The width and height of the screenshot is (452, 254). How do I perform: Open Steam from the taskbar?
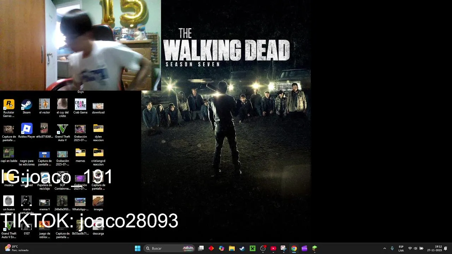tap(242, 248)
